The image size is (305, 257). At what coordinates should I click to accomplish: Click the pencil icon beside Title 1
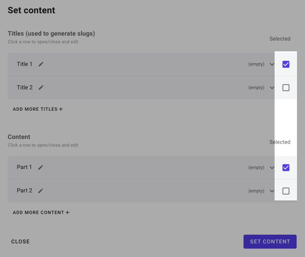tap(41, 64)
